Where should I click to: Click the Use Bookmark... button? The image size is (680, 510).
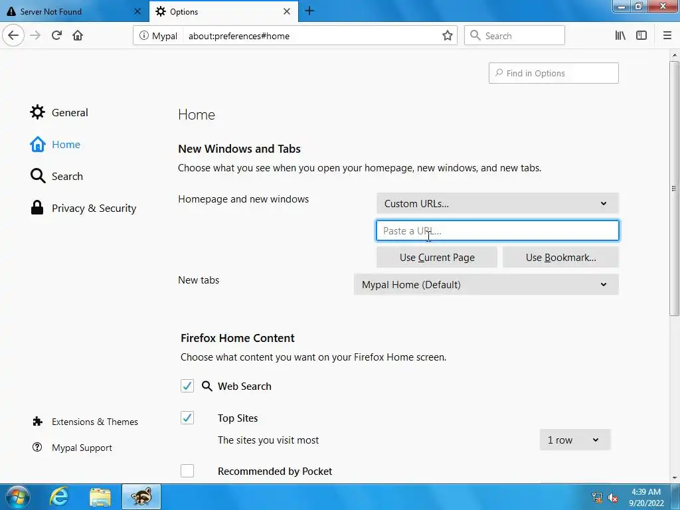click(x=560, y=257)
